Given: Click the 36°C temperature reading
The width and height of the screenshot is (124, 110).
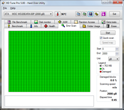Looking at the screenshot, I should point(64,14).
